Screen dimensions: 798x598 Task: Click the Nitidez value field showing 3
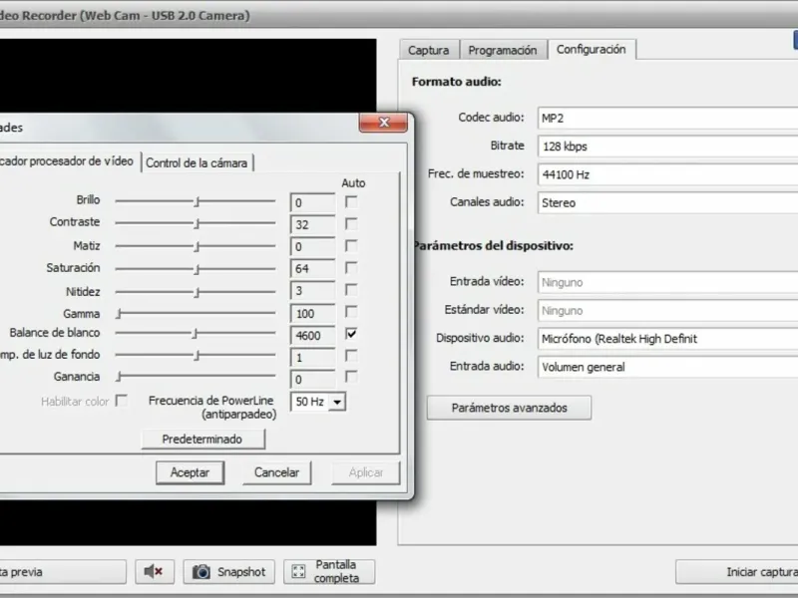[x=312, y=291]
